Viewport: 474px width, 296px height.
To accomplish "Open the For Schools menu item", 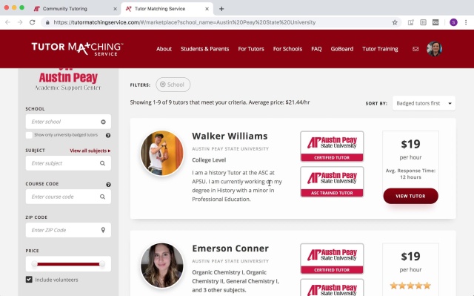I will coord(287,49).
